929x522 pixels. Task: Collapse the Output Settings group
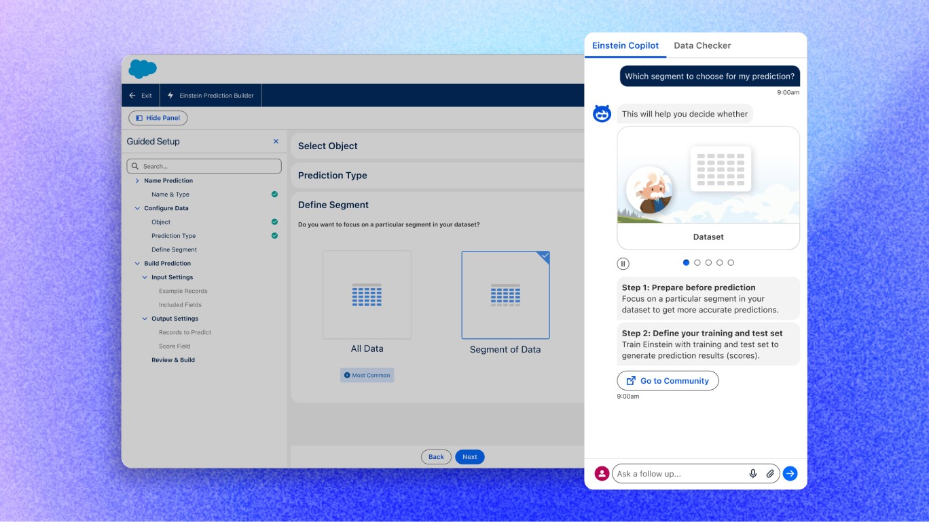[x=145, y=319]
